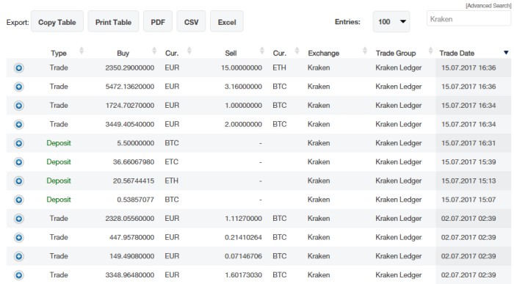Expand the 2350.29 EUR trade row details
514x284 pixels.
(18, 68)
